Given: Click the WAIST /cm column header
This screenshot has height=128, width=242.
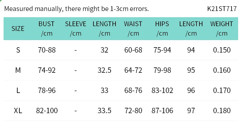Looking at the screenshot, I should coord(133,29).
